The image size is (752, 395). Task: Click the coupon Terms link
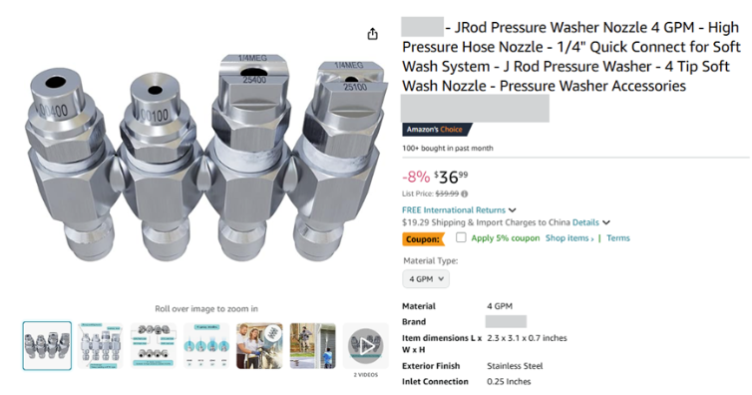[x=618, y=238]
